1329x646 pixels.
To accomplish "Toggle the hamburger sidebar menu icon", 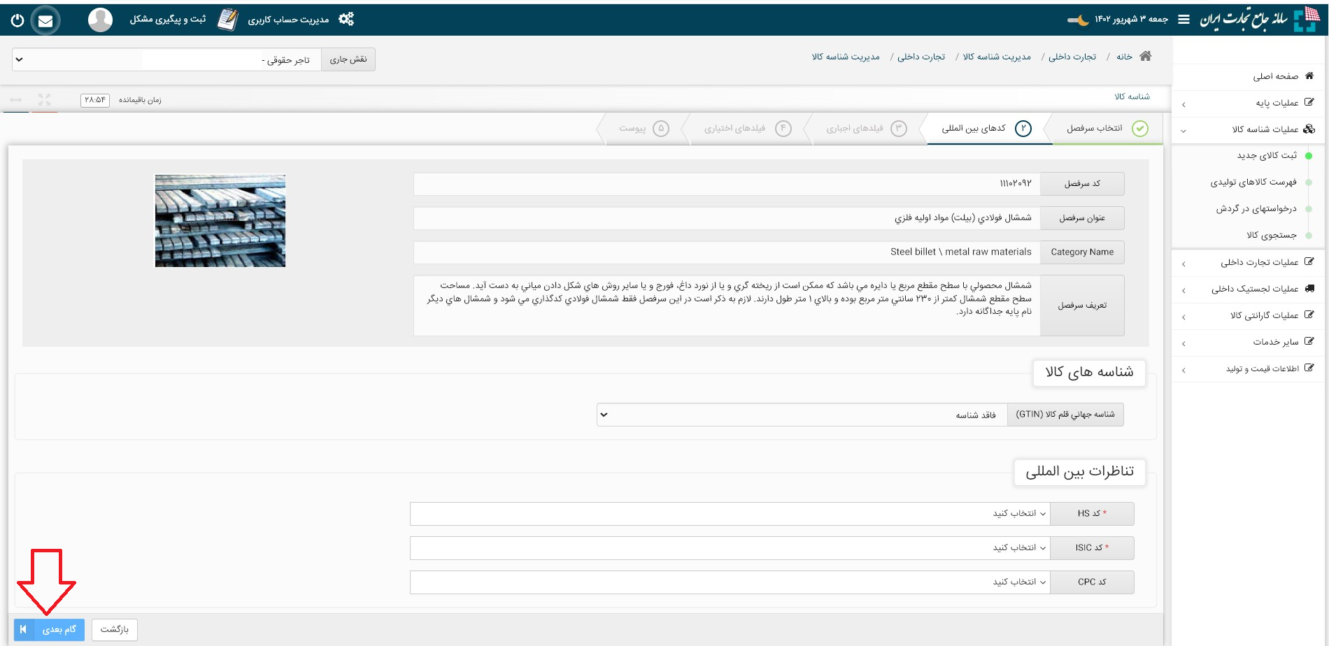I will [1184, 20].
